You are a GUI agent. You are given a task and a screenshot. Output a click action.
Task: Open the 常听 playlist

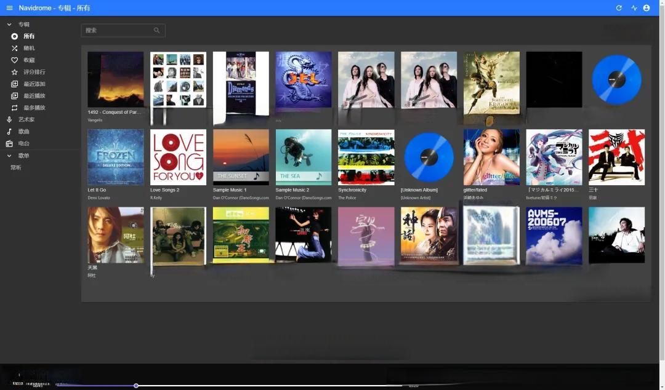(x=15, y=168)
